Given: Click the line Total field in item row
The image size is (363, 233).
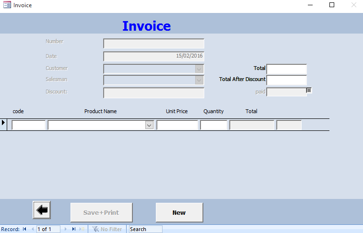Looking at the screenshot, I should pos(252,125).
